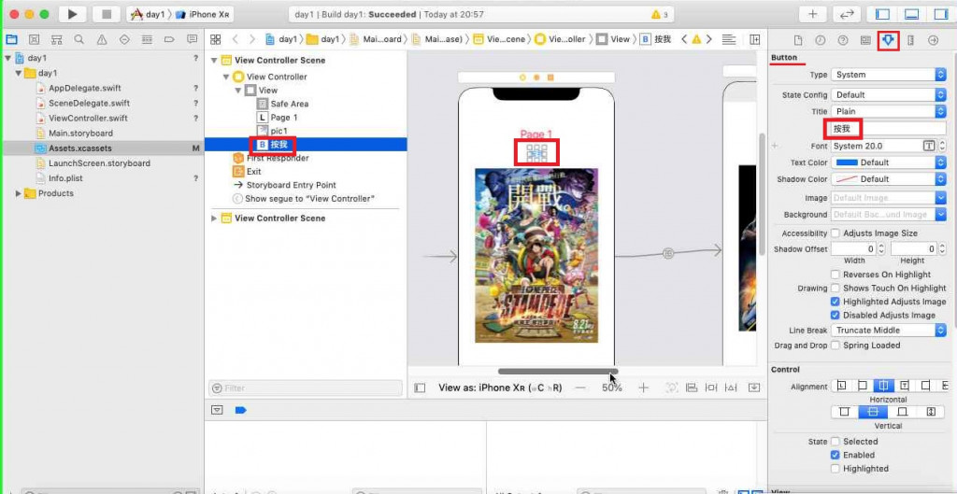Show the Quick Help inspector
This screenshot has width=957, height=494.
point(843,40)
